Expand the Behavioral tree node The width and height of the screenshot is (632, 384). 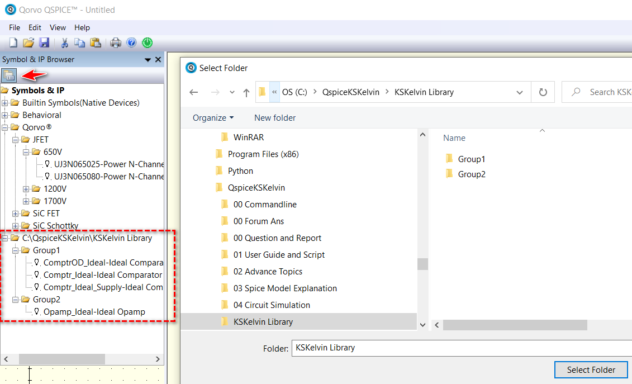click(x=5, y=115)
